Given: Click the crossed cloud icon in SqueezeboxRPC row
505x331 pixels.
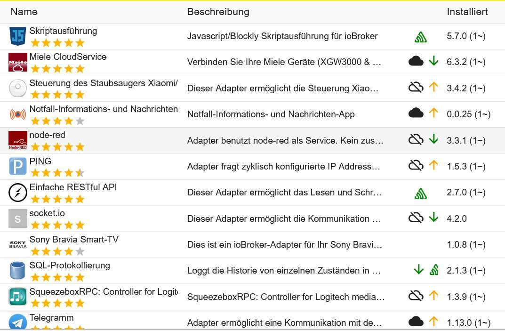Looking at the screenshot, I should (416, 296).
